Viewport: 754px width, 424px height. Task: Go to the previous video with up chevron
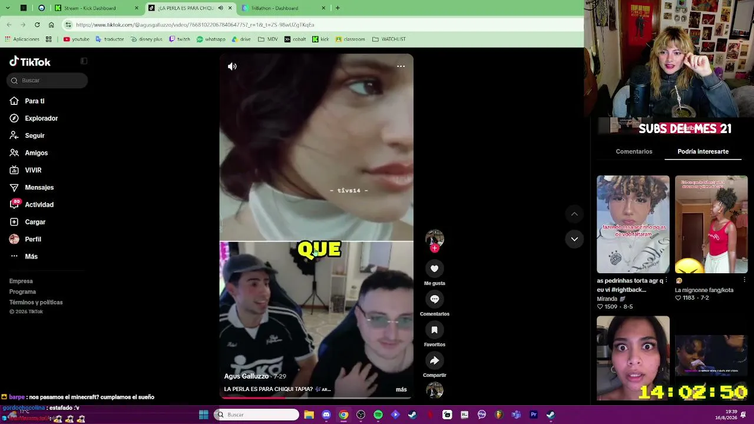click(574, 214)
